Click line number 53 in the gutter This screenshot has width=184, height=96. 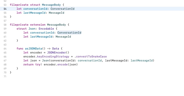coord(5,5)
